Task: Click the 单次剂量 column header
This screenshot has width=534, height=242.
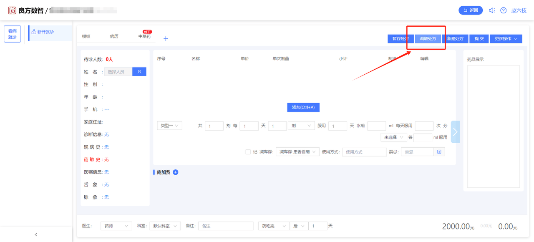Action: point(281,59)
